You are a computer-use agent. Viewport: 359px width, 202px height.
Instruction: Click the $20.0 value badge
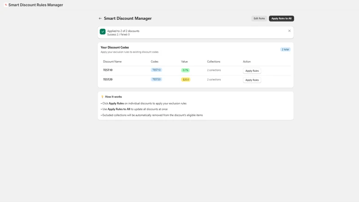[186, 79]
